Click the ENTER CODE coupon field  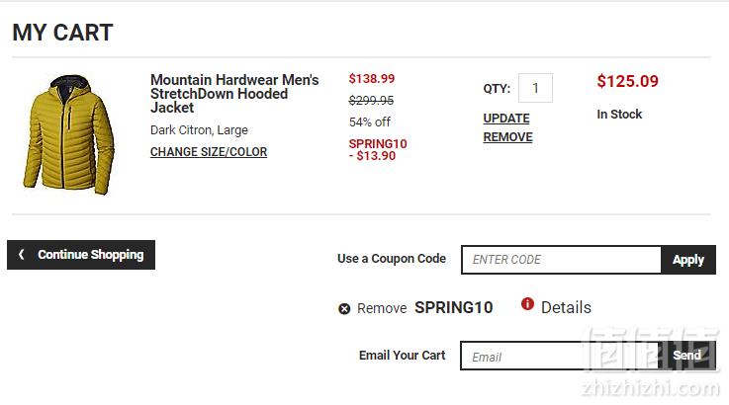(x=561, y=260)
